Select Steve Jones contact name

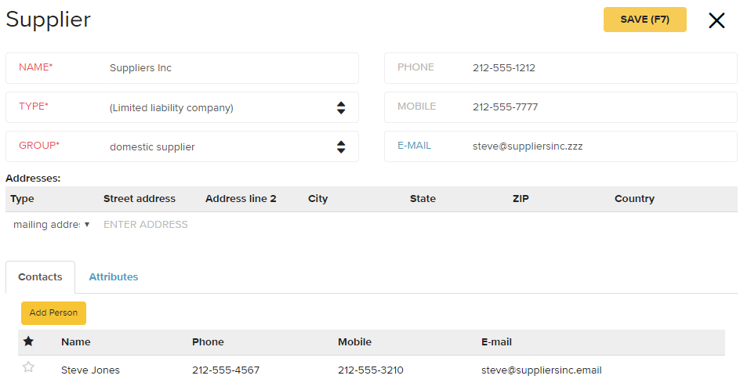point(90,370)
